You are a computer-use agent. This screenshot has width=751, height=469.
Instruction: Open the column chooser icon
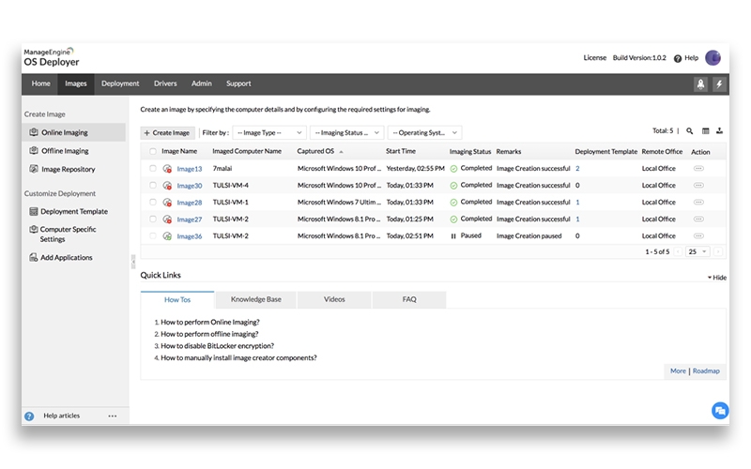tap(706, 131)
